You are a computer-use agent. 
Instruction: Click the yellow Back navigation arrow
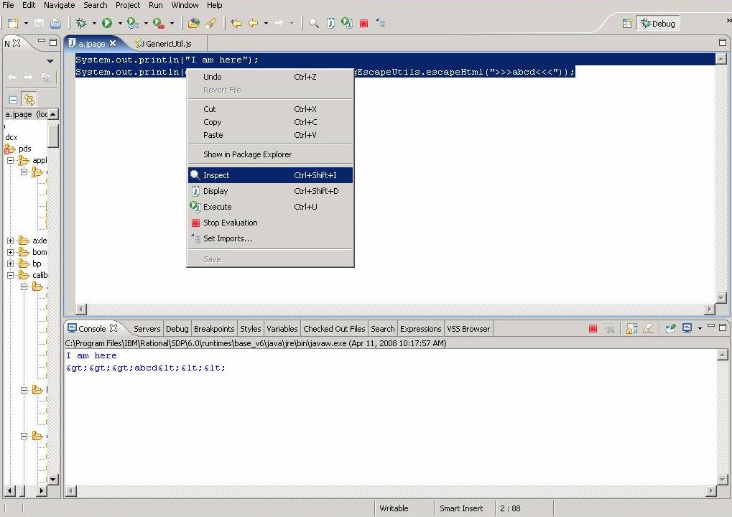tap(253, 23)
